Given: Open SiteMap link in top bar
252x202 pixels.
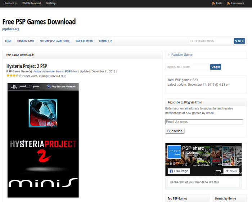Looking at the screenshot, I should [x=51, y=3].
